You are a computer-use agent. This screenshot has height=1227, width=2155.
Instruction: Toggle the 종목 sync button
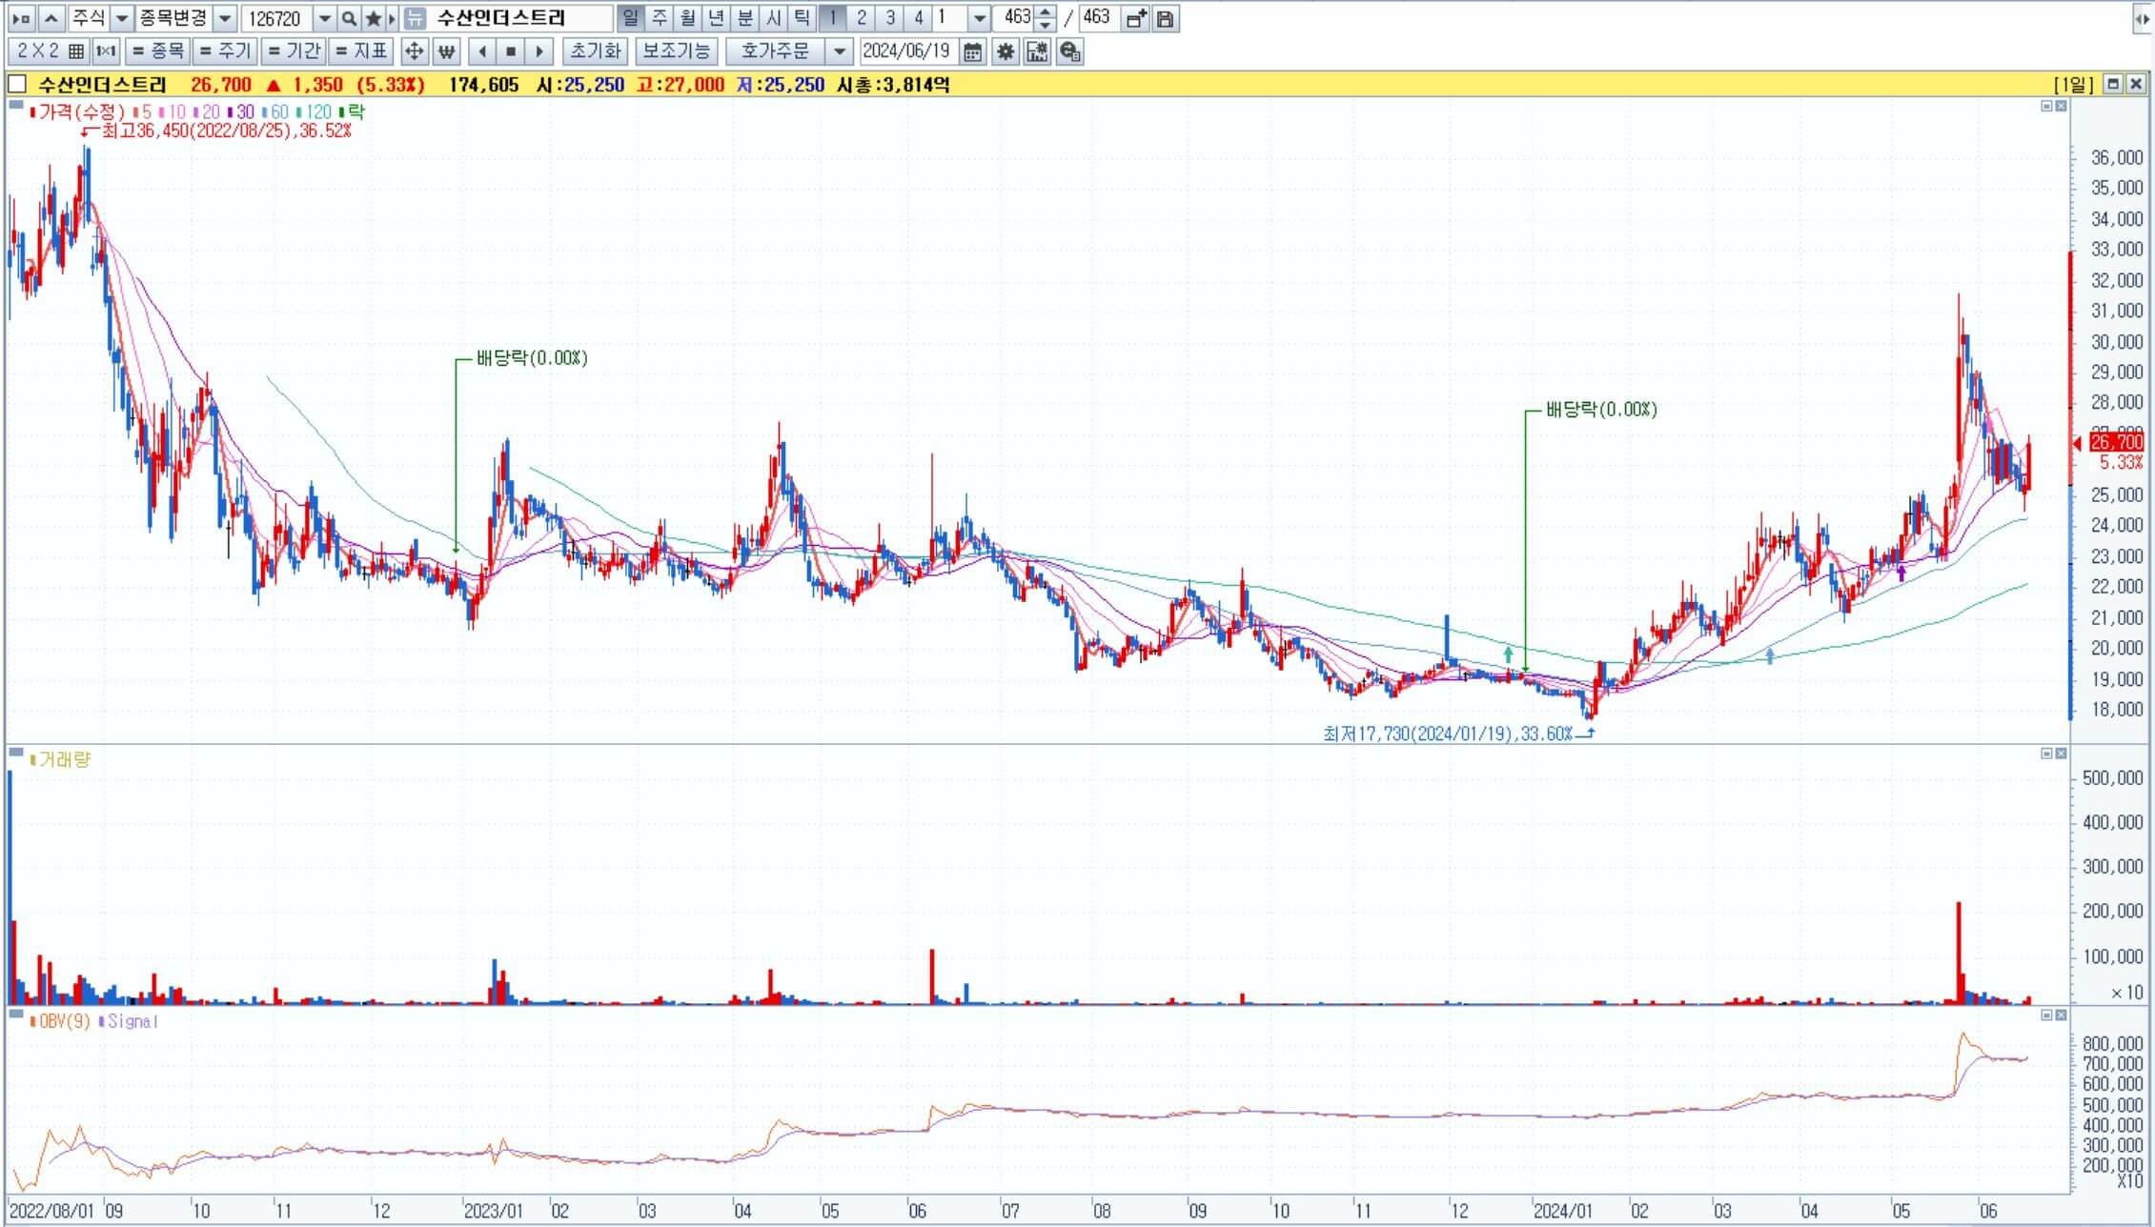157,51
